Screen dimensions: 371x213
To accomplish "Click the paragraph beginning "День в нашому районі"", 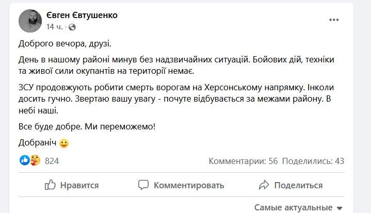I will pyautogui.click(x=176, y=65).
